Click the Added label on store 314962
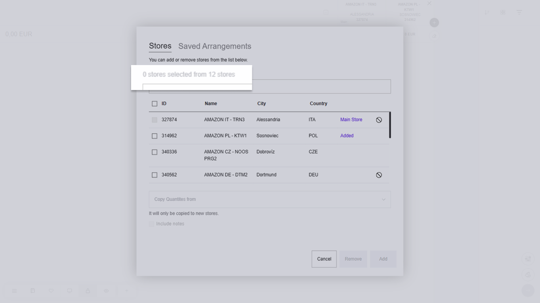 tap(347, 136)
